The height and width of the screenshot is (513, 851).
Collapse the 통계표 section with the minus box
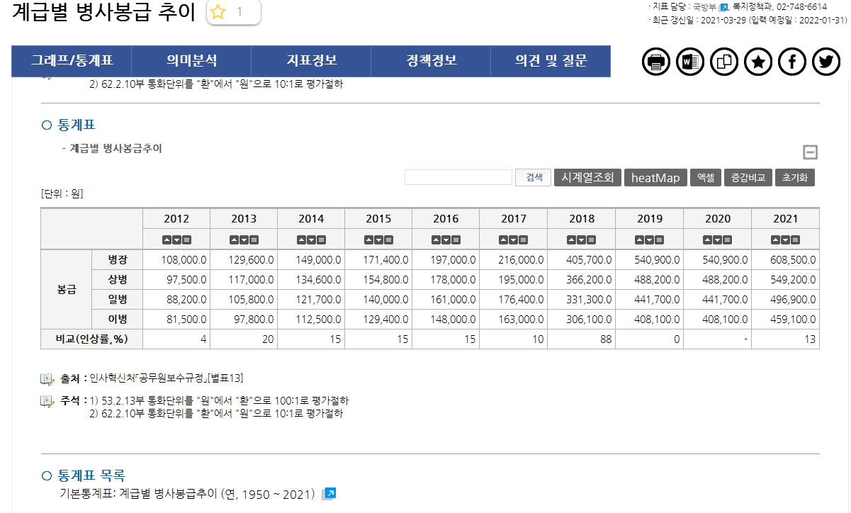(810, 152)
